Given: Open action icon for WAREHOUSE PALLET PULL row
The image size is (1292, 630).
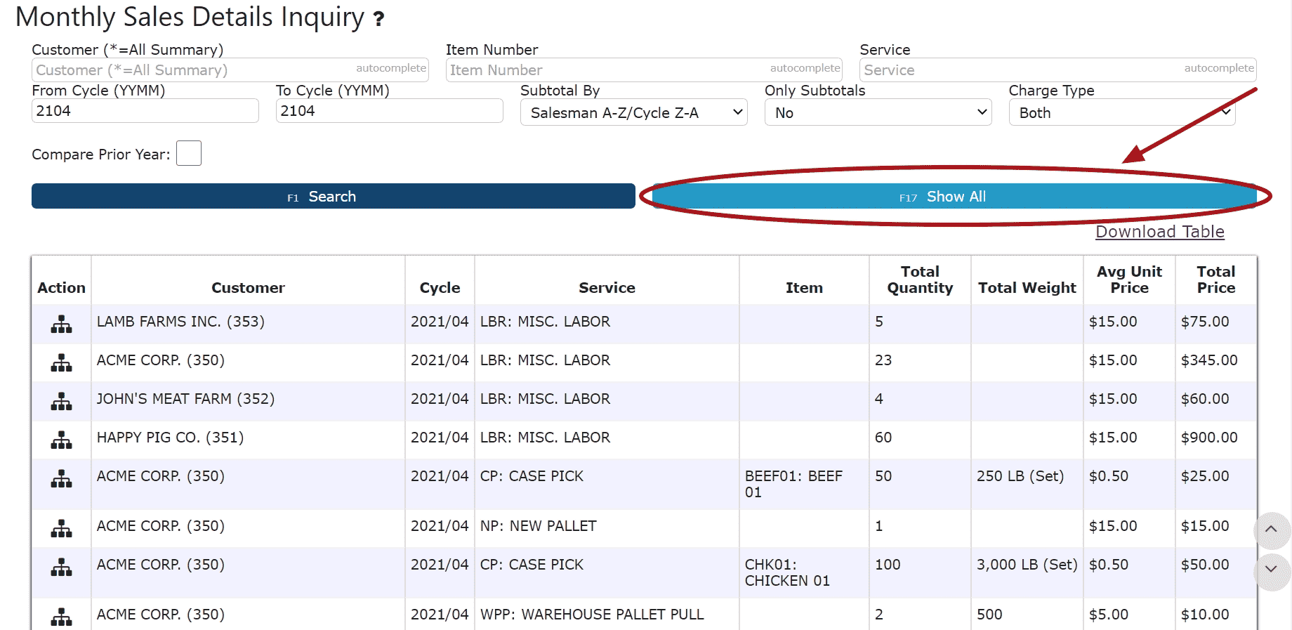Looking at the screenshot, I should (x=61, y=617).
